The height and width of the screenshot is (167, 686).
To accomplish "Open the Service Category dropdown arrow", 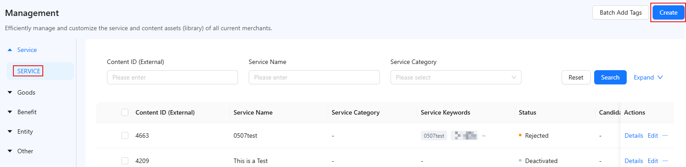I will (x=513, y=77).
